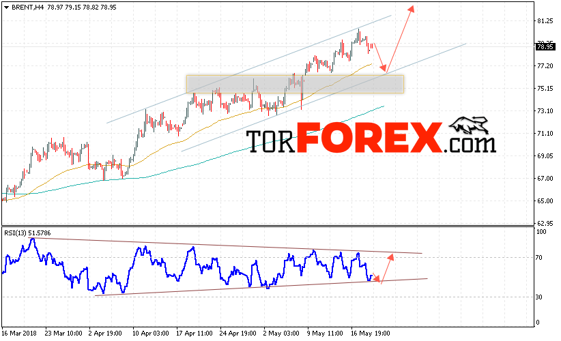Click the 2 Apr 19:00 date label
Screen dimensions: 561x341
point(105,333)
